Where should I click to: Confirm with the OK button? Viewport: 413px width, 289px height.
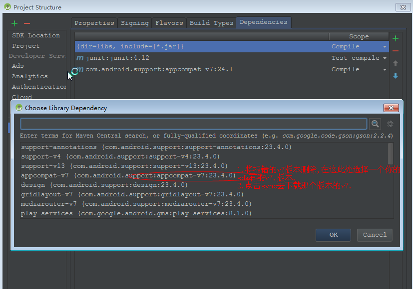coord(333,235)
